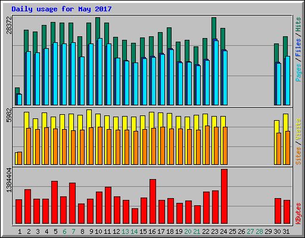The height and width of the screenshot is (238, 305).
Task: Click the green day label 20
Action: pyautogui.click(x=188, y=231)
